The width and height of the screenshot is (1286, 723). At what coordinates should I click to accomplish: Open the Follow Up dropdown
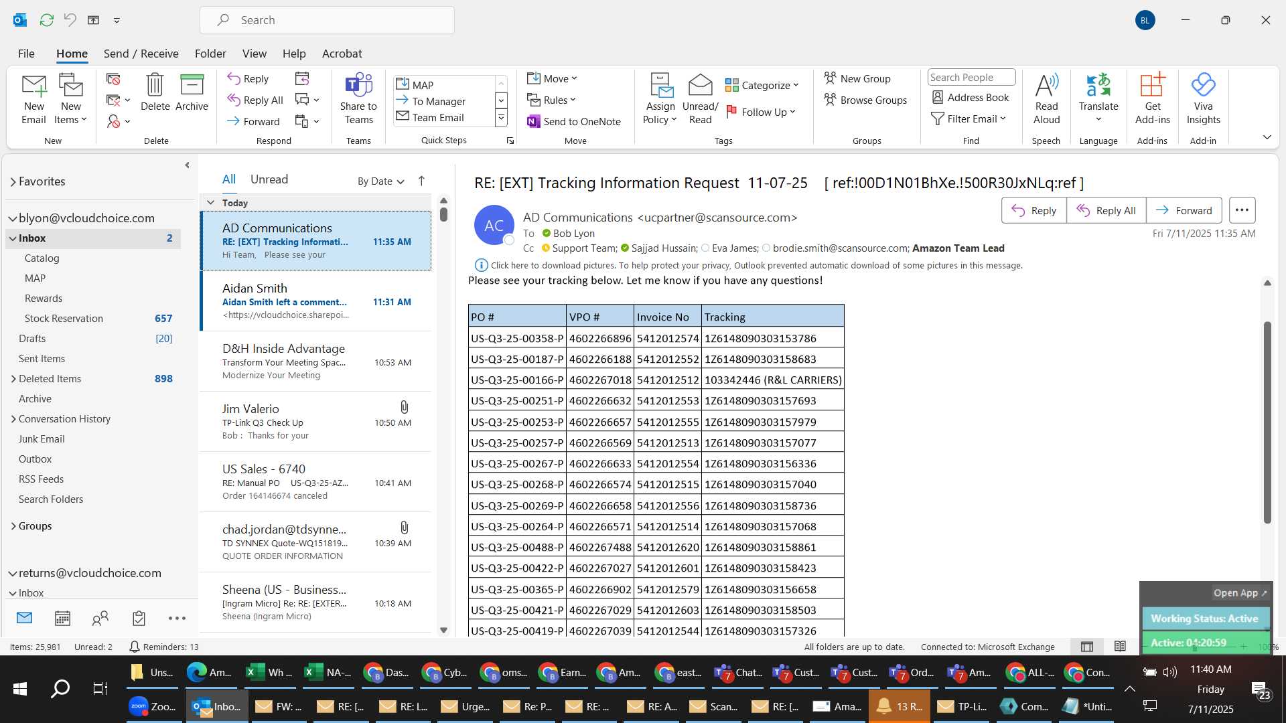(x=761, y=112)
